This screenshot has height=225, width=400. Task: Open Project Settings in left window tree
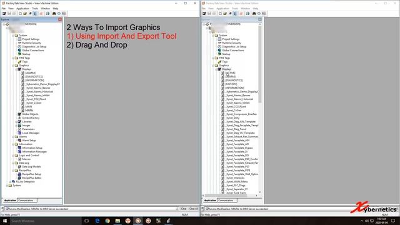click(x=31, y=39)
